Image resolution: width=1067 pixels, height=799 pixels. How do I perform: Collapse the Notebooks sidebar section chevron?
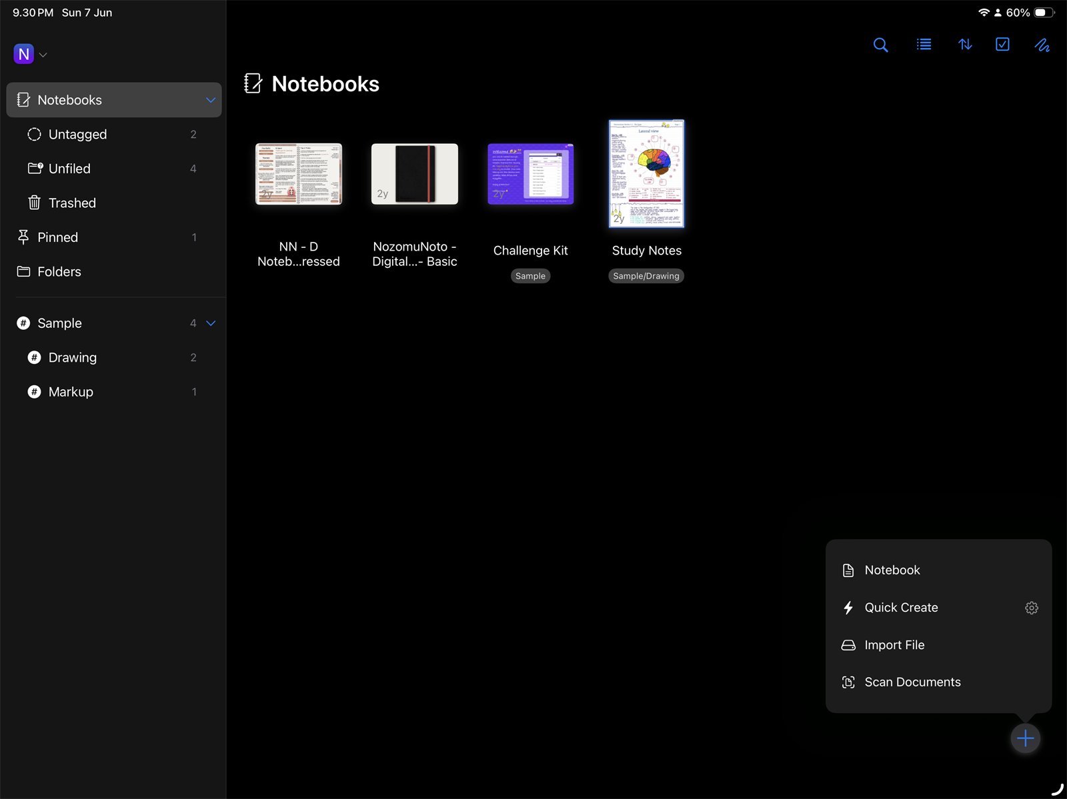[x=211, y=100]
